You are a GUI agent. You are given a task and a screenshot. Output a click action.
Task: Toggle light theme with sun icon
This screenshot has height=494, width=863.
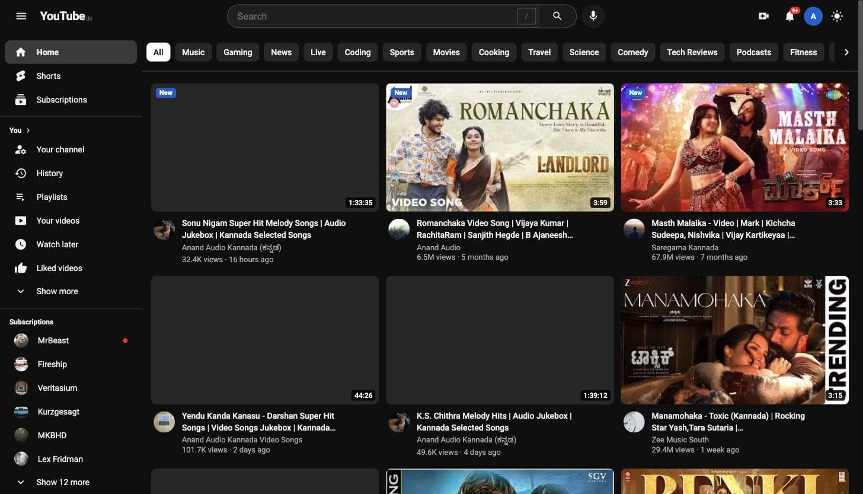point(837,16)
